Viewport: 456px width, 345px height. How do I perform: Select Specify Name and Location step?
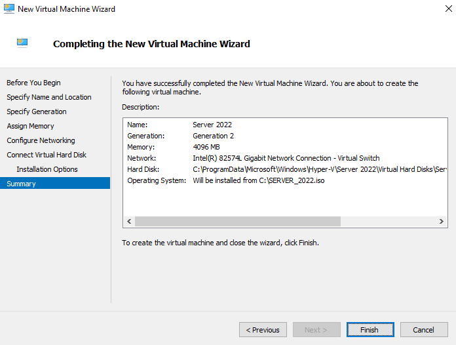pyautogui.click(x=49, y=97)
